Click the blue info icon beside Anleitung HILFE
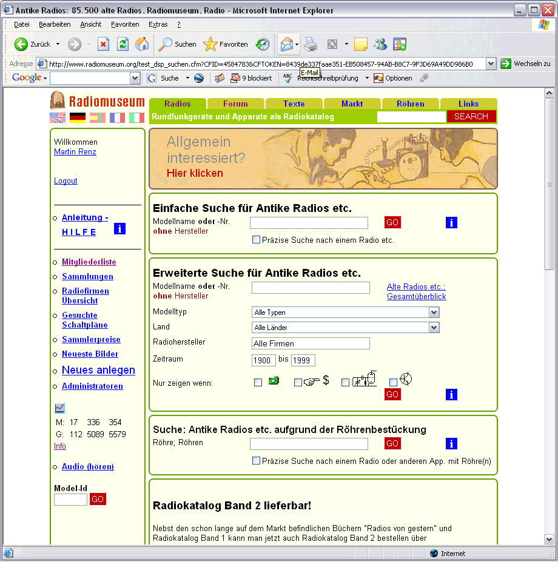 119,228
